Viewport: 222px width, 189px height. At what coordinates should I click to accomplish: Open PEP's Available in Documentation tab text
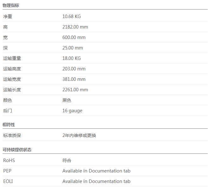pos(96,171)
